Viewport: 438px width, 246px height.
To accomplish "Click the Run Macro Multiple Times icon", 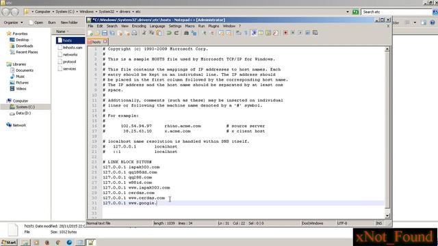I will (x=307, y=33).
